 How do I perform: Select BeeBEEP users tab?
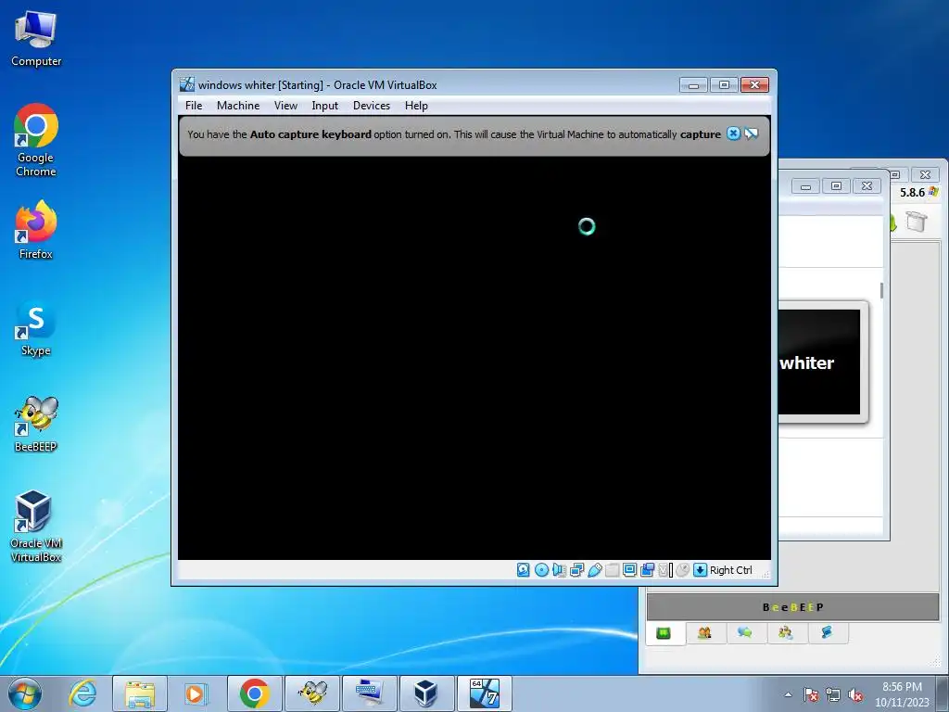[x=704, y=633]
